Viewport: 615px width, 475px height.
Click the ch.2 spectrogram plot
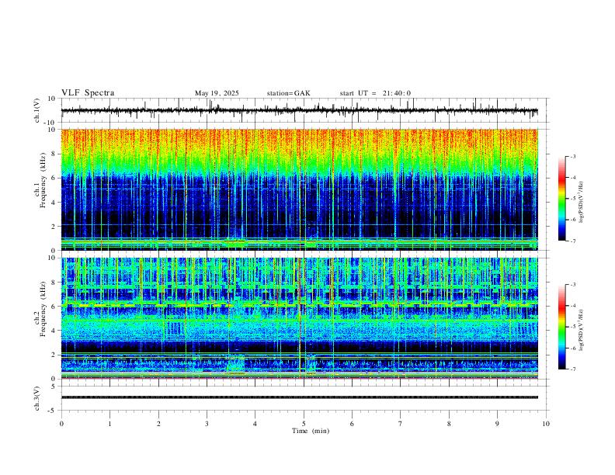tap(300, 318)
